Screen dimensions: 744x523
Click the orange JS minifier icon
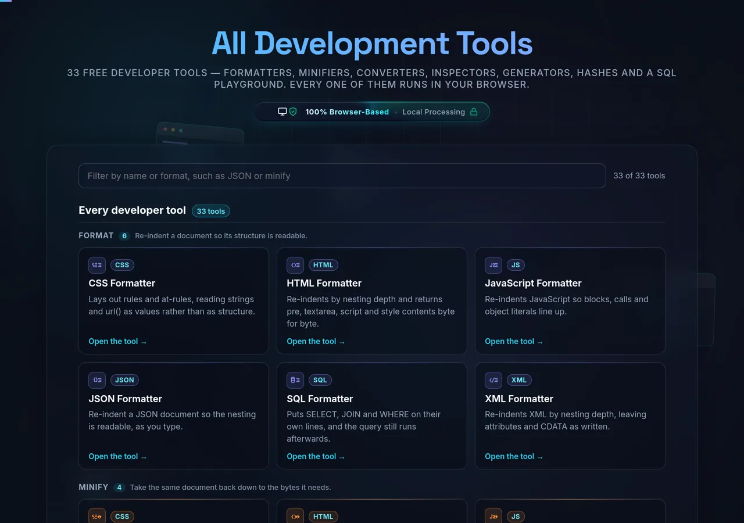pos(493,516)
